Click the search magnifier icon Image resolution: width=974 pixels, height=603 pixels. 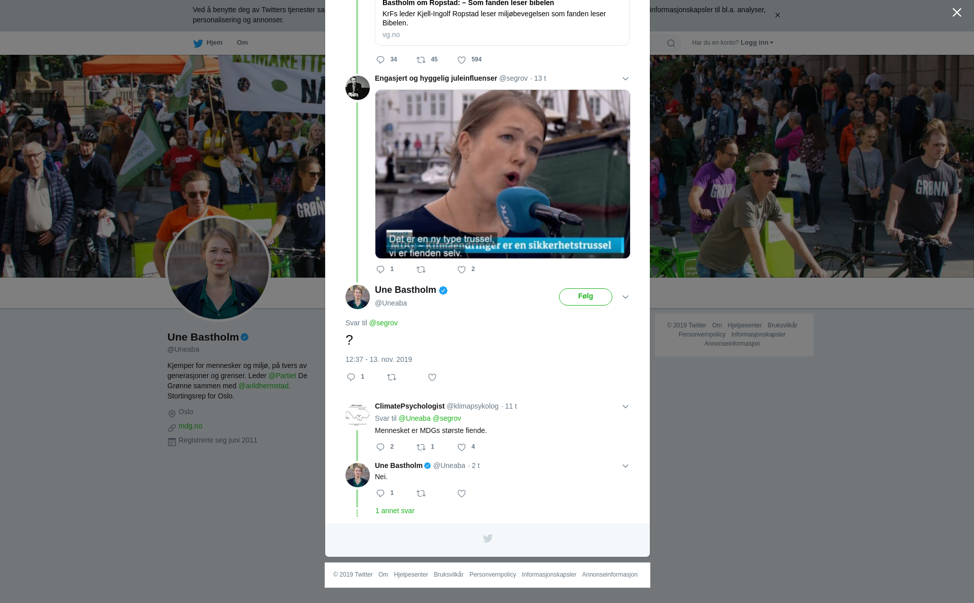click(671, 43)
